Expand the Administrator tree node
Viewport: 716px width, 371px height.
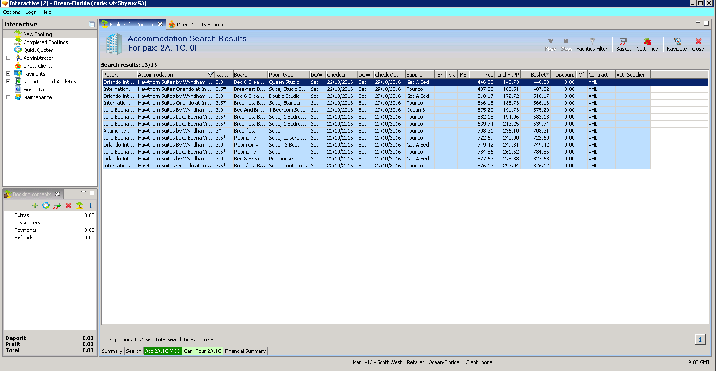coord(8,58)
